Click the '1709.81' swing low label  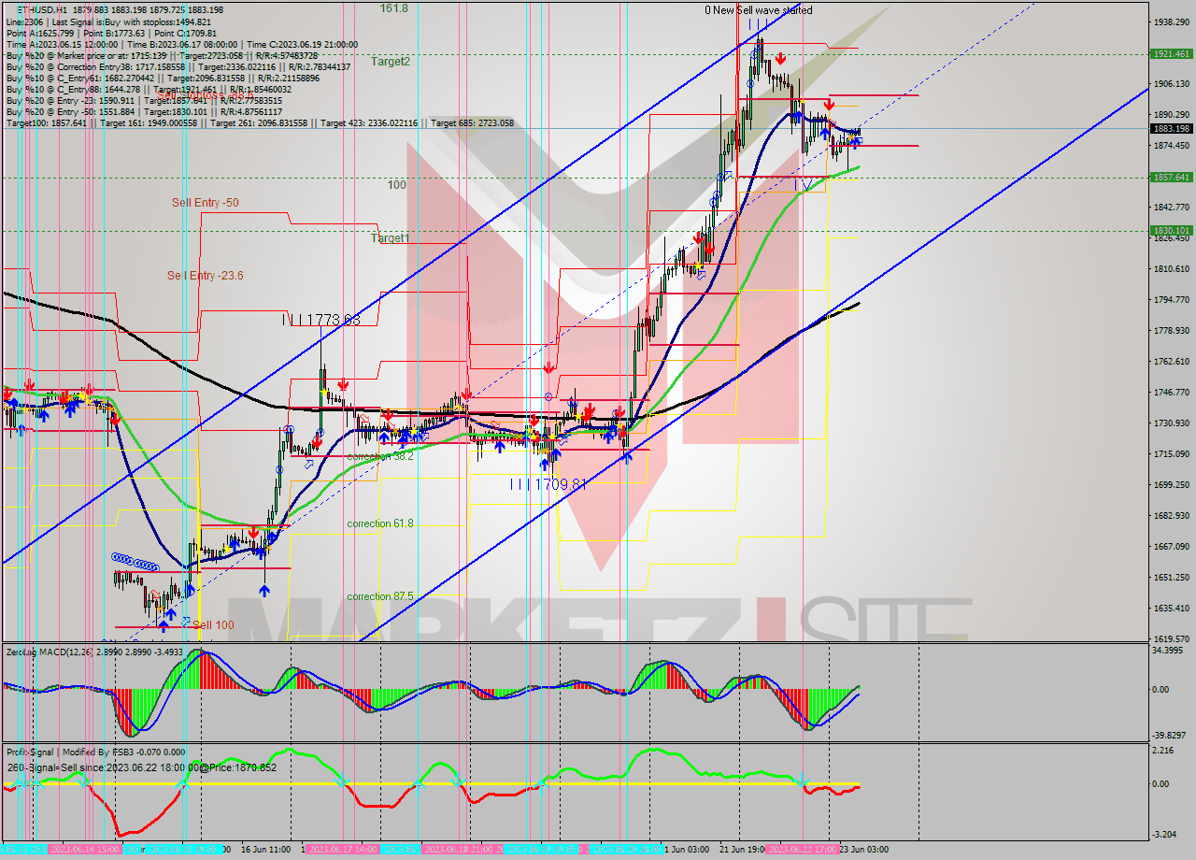pyautogui.click(x=559, y=484)
